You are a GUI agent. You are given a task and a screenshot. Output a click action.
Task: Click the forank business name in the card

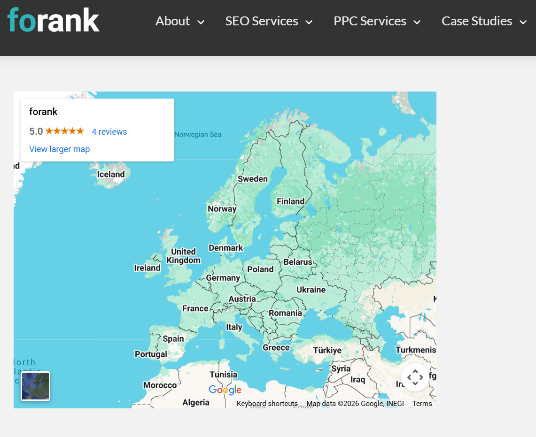coord(43,112)
